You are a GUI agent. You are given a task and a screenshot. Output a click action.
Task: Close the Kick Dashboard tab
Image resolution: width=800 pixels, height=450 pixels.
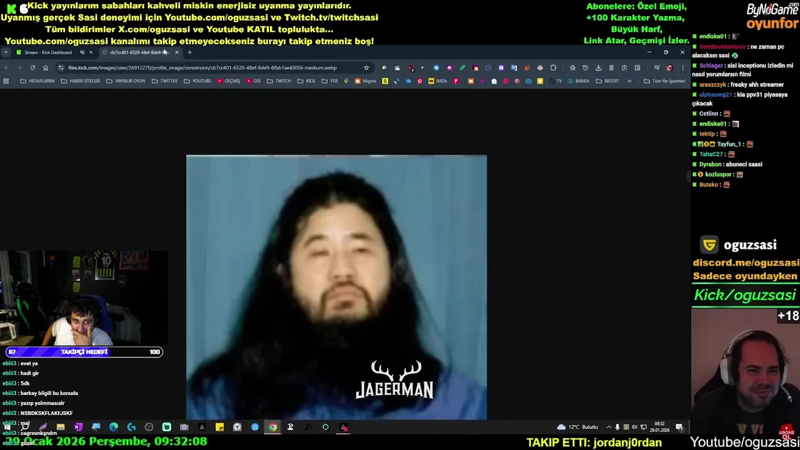pyautogui.click(x=91, y=52)
